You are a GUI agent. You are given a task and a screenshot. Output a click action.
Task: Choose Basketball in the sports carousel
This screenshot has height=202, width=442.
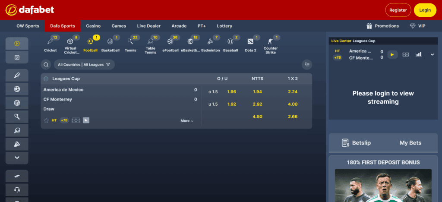pos(110,44)
